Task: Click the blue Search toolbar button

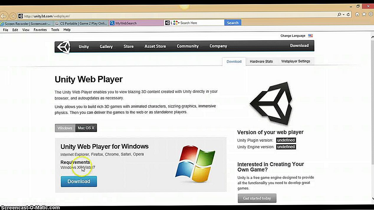Action: coord(233,23)
